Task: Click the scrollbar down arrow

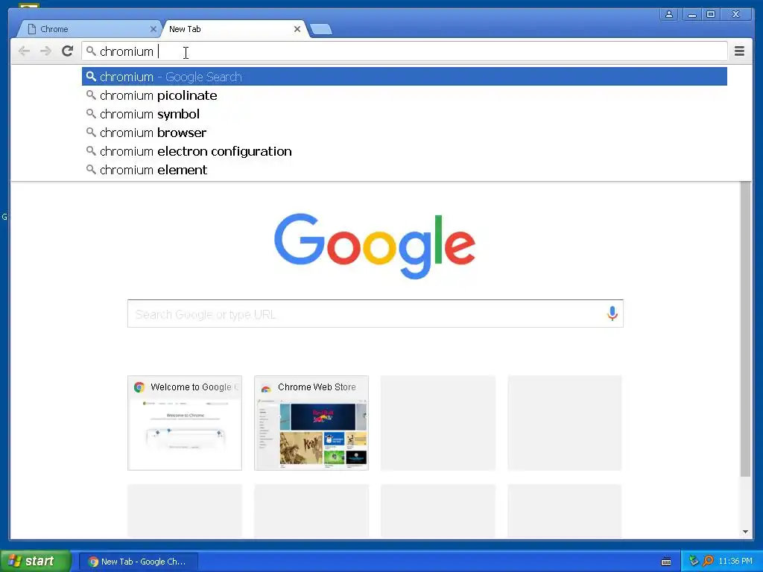Action: (x=745, y=532)
